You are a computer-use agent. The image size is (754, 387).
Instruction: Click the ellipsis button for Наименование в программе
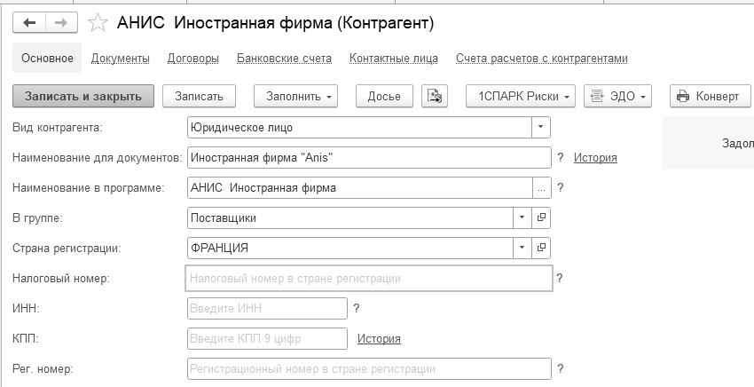[542, 187]
